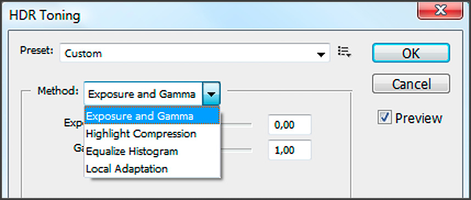Collapse the Method dropdown arrow button
Image resolution: width=471 pixels, height=200 pixels.
pyautogui.click(x=211, y=93)
